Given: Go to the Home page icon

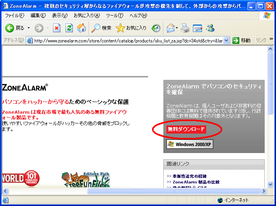Looking at the screenshot, I should click(81, 28).
